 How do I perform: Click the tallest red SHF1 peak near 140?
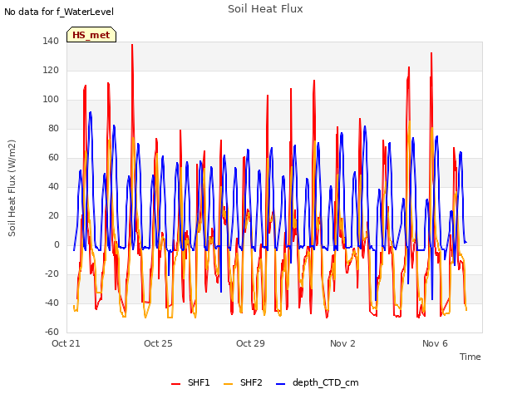click(132, 45)
